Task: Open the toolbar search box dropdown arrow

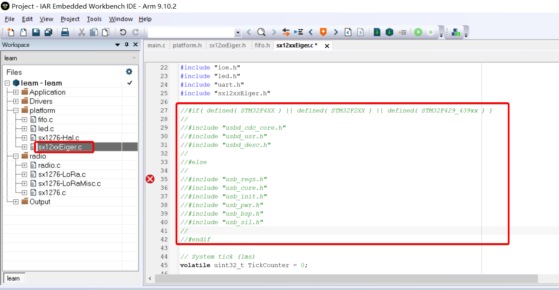Action: pos(238,33)
